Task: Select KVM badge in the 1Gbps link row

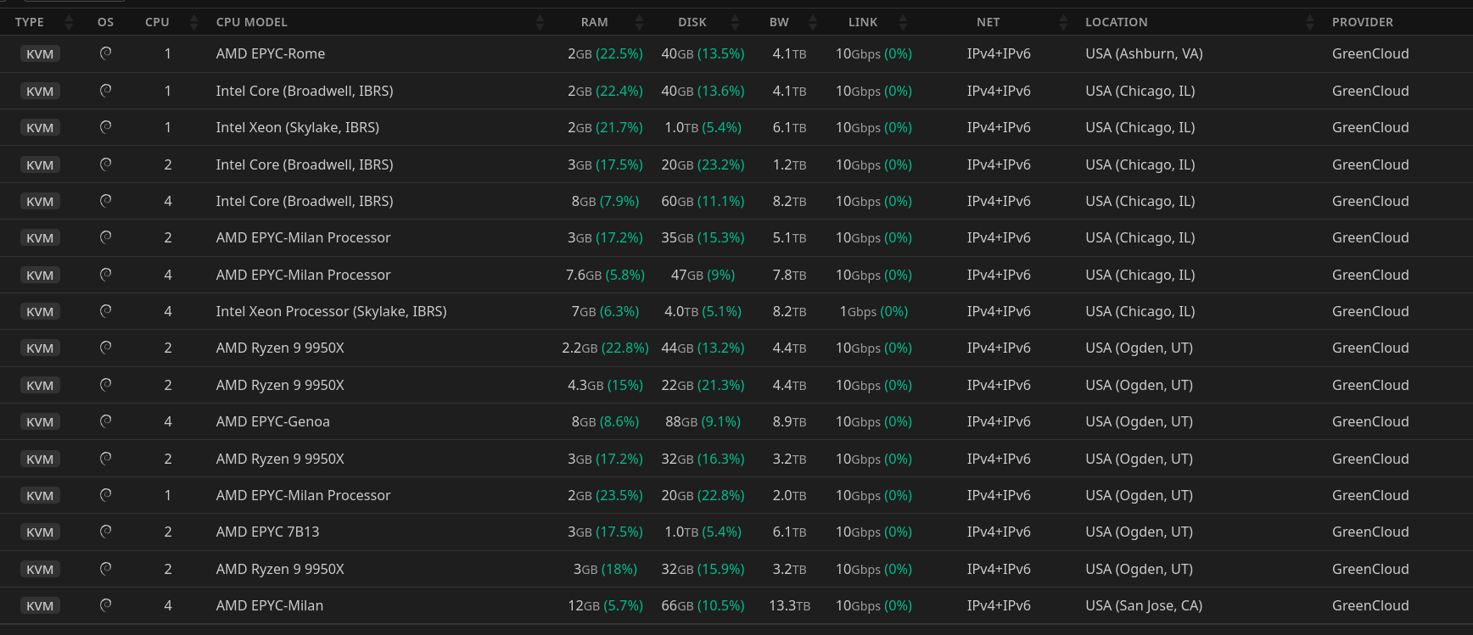Action: point(40,312)
